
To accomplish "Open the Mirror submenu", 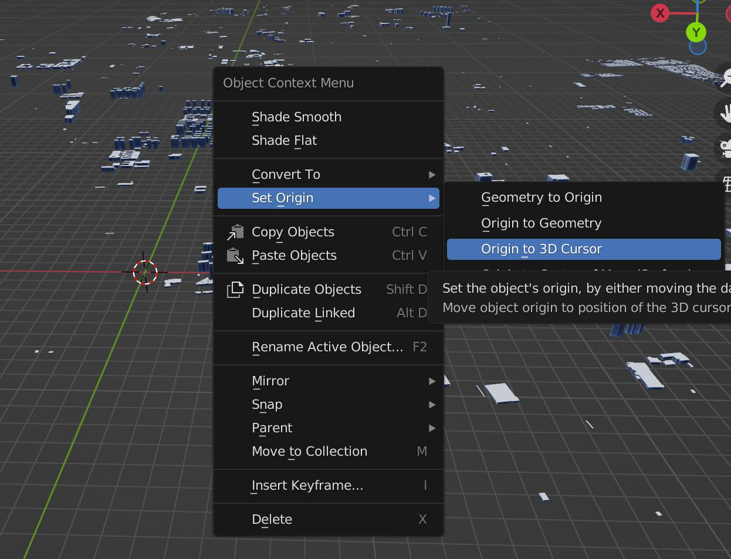I will [329, 381].
